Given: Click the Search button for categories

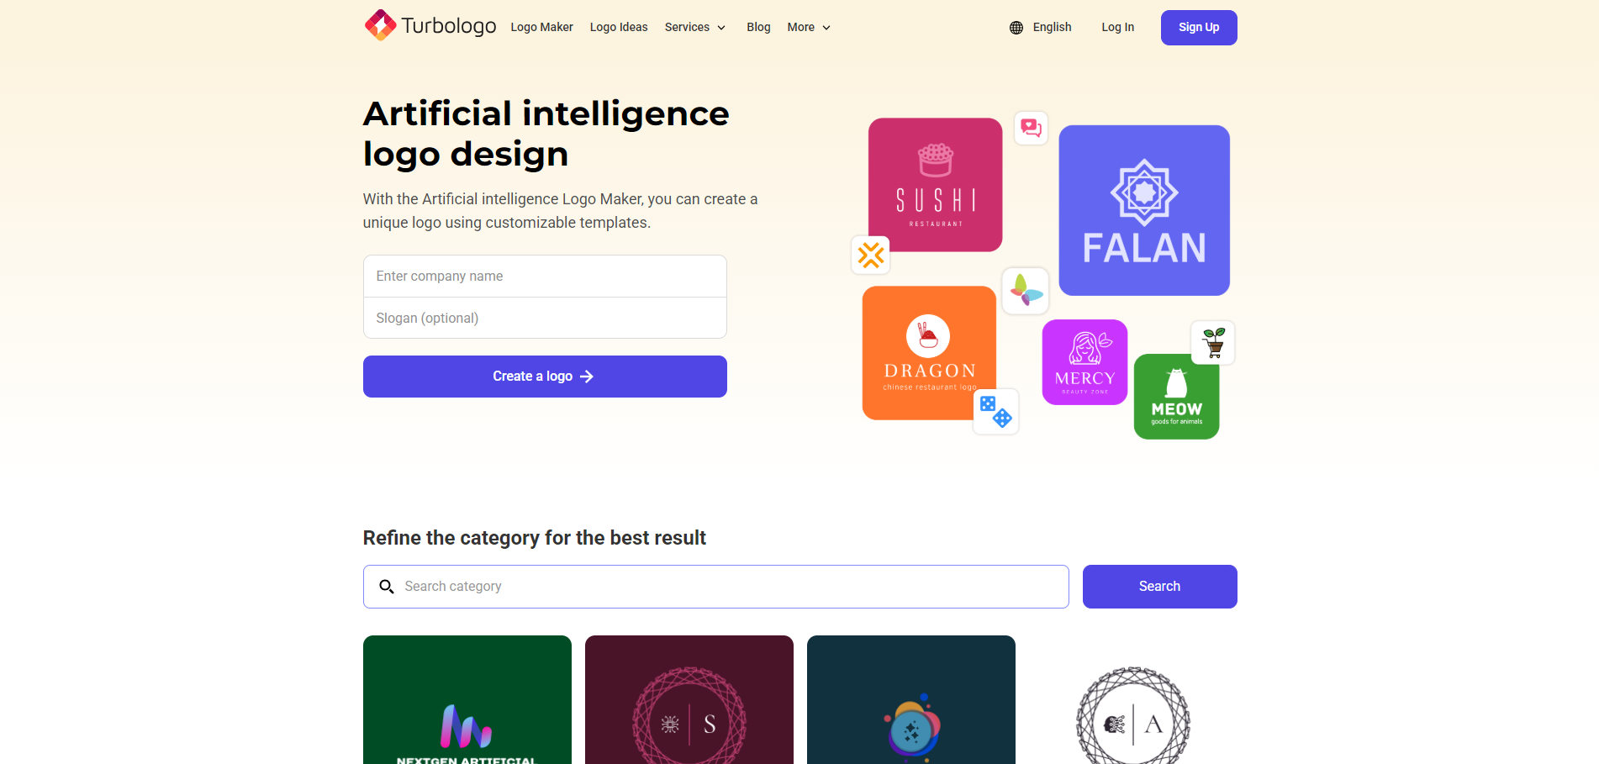Looking at the screenshot, I should click(1159, 587).
